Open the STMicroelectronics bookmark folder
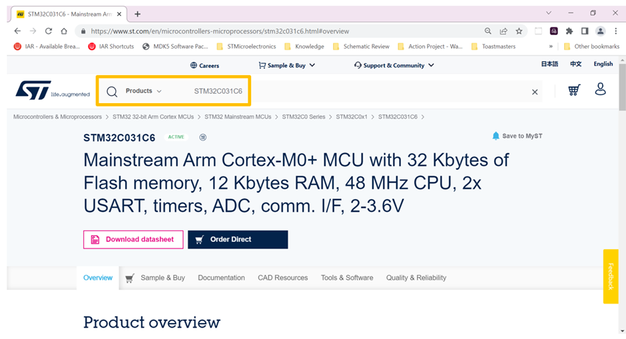The height and width of the screenshot is (339, 626). click(246, 47)
